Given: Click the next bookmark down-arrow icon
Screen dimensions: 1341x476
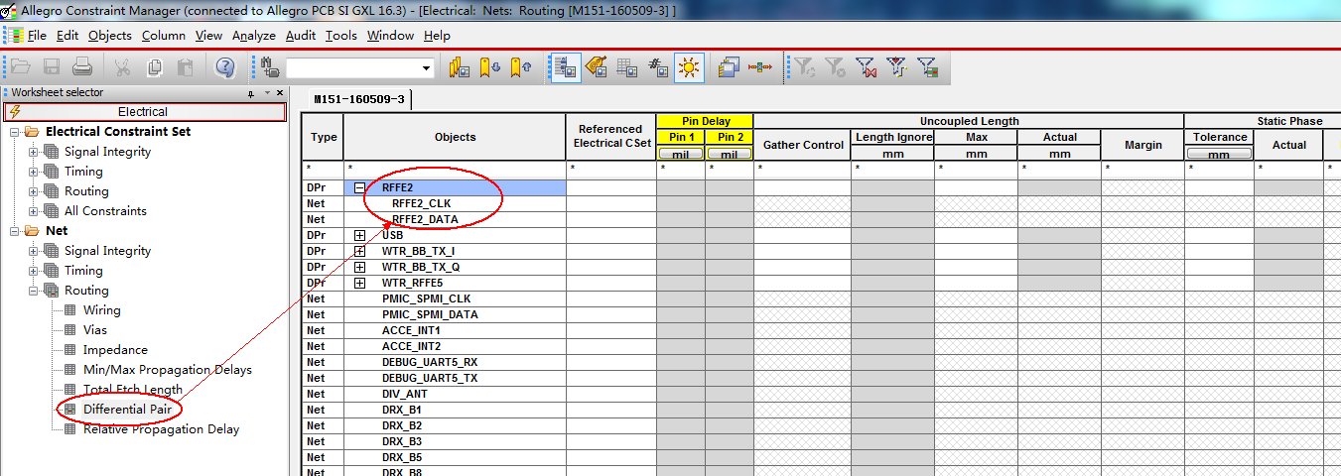Looking at the screenshot, I should pyautogui.click(x=490, y=67).
